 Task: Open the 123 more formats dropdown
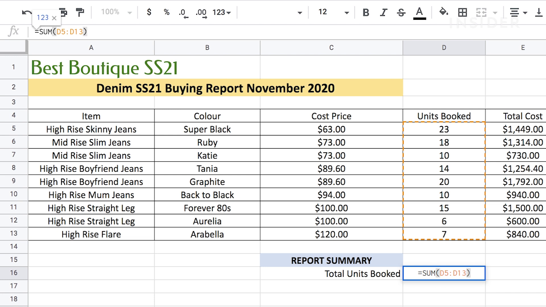[222, 12]
